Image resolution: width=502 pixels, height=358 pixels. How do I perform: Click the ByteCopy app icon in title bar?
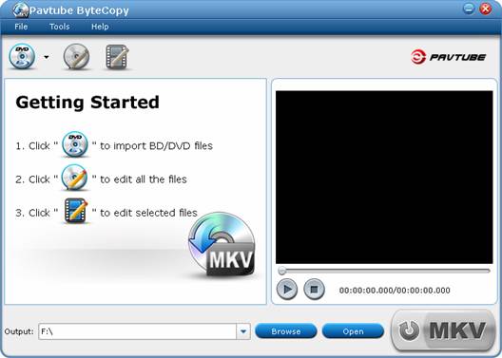click(x=21, y=10)
